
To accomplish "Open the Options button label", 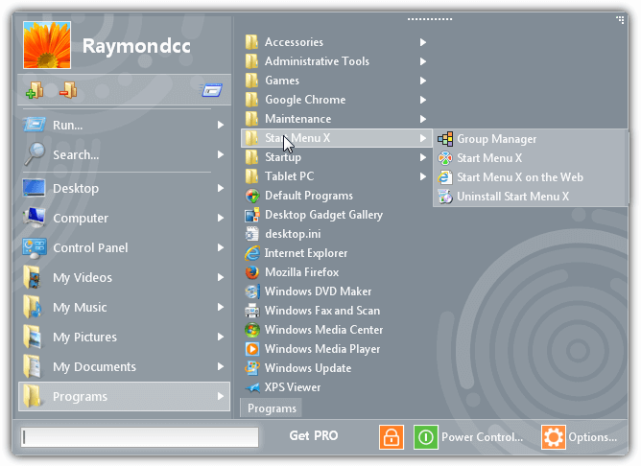I will point(593,437).
